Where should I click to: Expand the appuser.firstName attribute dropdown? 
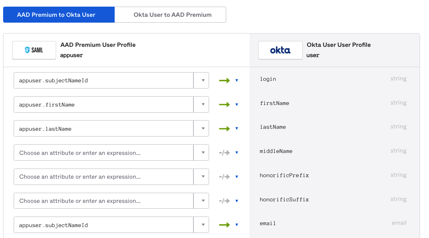pos(202,105)
